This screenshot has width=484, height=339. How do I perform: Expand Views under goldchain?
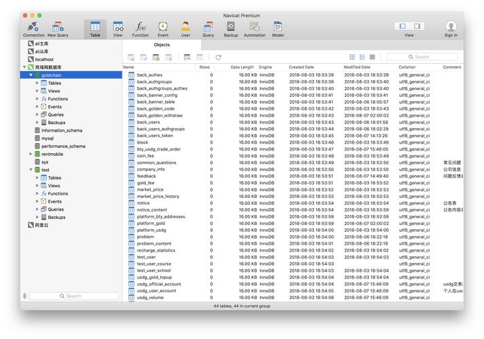[37, 91]
